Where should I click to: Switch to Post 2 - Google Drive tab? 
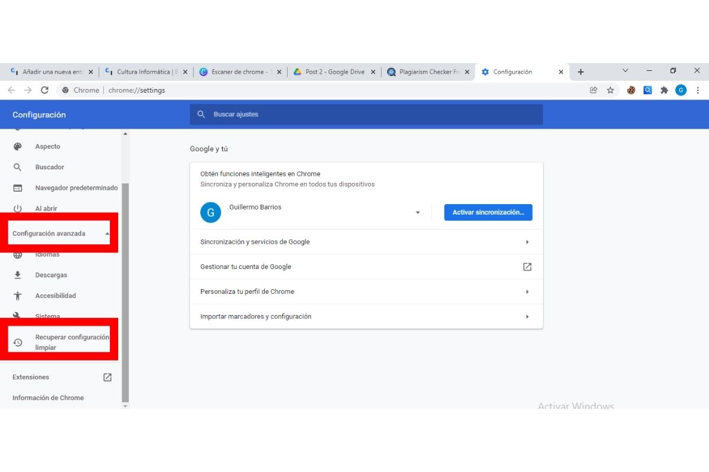tap(335, 72)
